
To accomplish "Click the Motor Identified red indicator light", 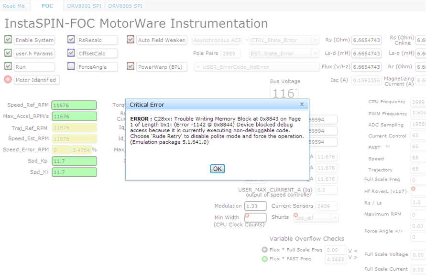I will coord(8,80).
